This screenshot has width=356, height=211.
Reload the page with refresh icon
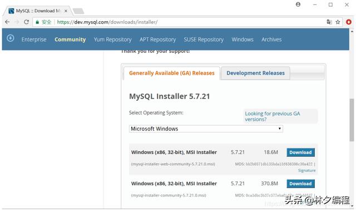click(x=26, y=22)
